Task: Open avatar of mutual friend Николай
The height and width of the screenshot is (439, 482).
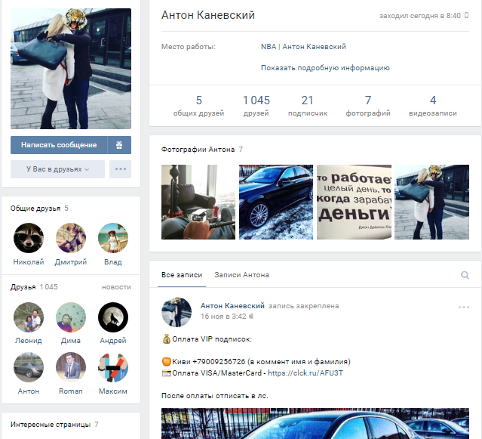Action: (29, 238)
